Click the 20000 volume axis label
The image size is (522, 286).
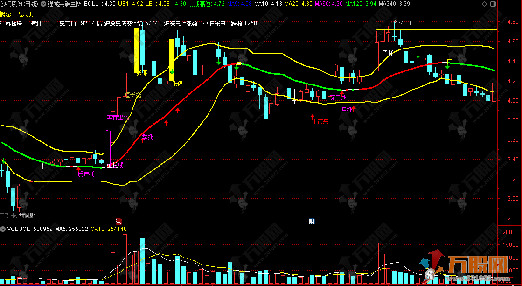pyautogui.click(x=511, y=232)
